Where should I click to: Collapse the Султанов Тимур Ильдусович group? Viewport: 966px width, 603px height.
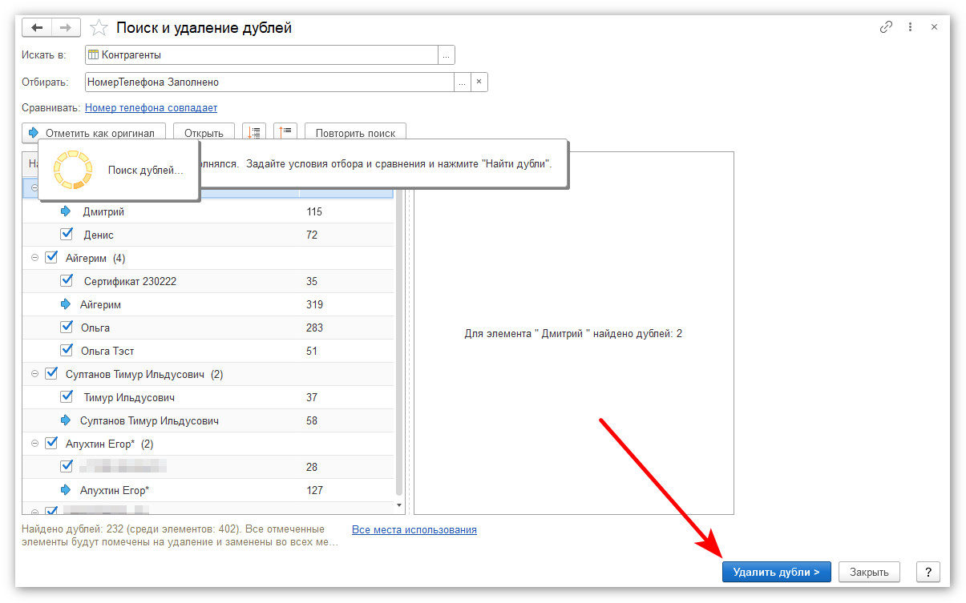tap(34, 374)
